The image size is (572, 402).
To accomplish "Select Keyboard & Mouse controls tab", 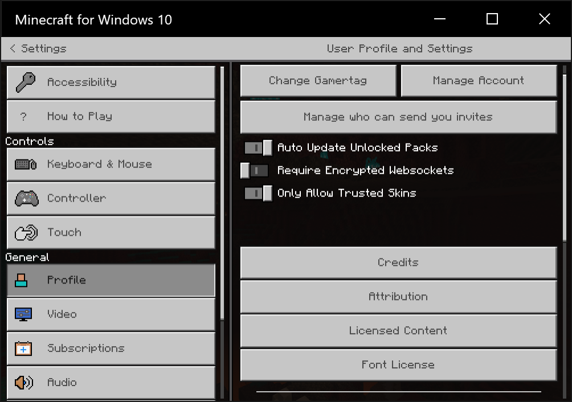I will pyautogui.click(x=111, y=165).
